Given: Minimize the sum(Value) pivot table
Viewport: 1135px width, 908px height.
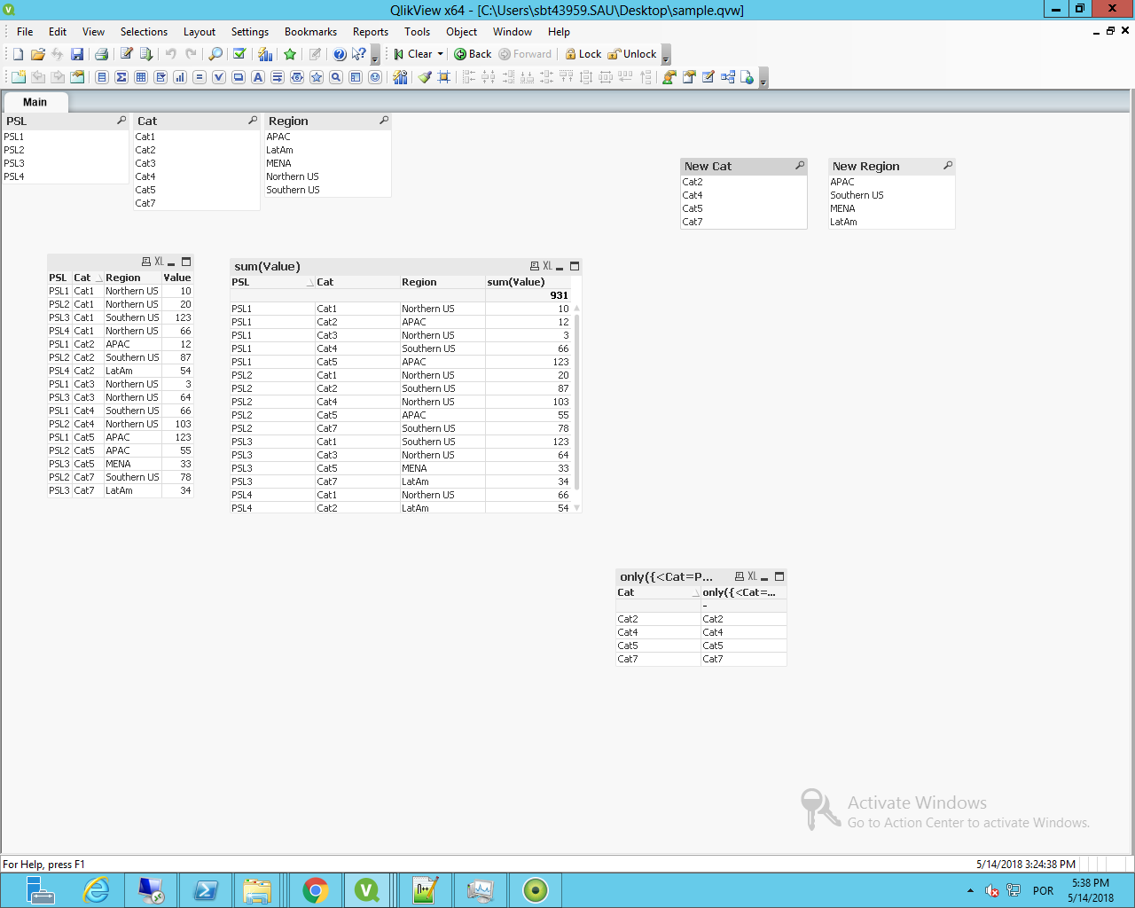Looking at the screenshot, I should 560,267.
